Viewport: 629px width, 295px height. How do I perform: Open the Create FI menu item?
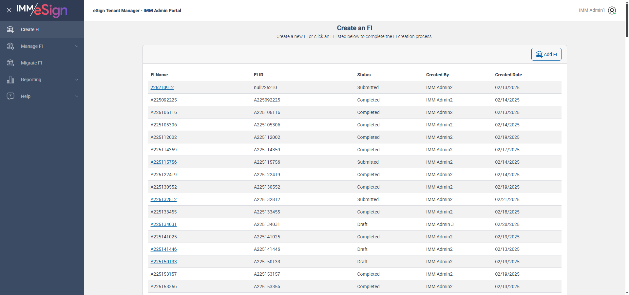pos(42,29)
